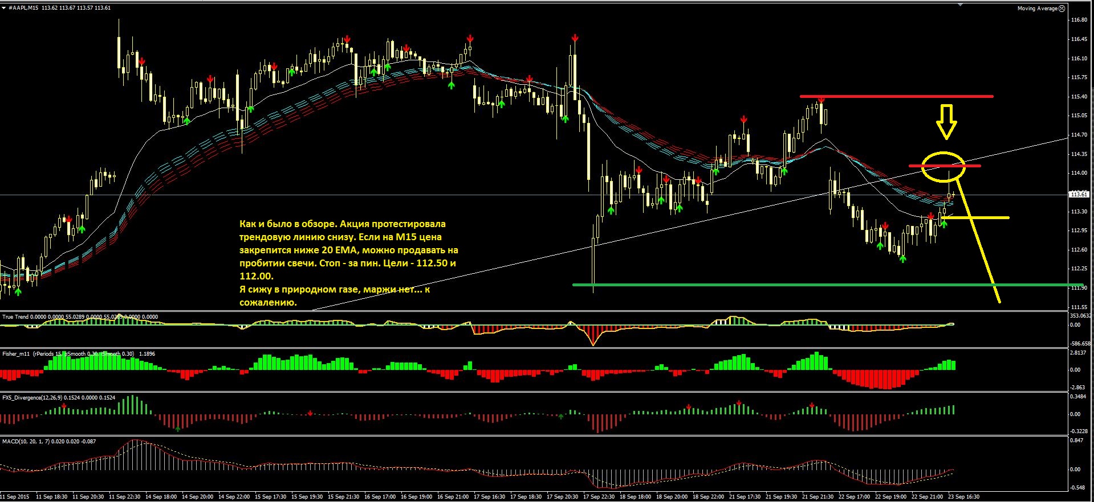Viewport: 1094px width, 502px height.
Task: Click the 21 Sep 21:30 time label
Action: pos(818,497)
